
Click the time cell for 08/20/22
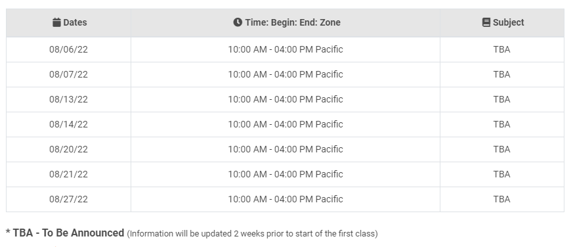(286, 149)
